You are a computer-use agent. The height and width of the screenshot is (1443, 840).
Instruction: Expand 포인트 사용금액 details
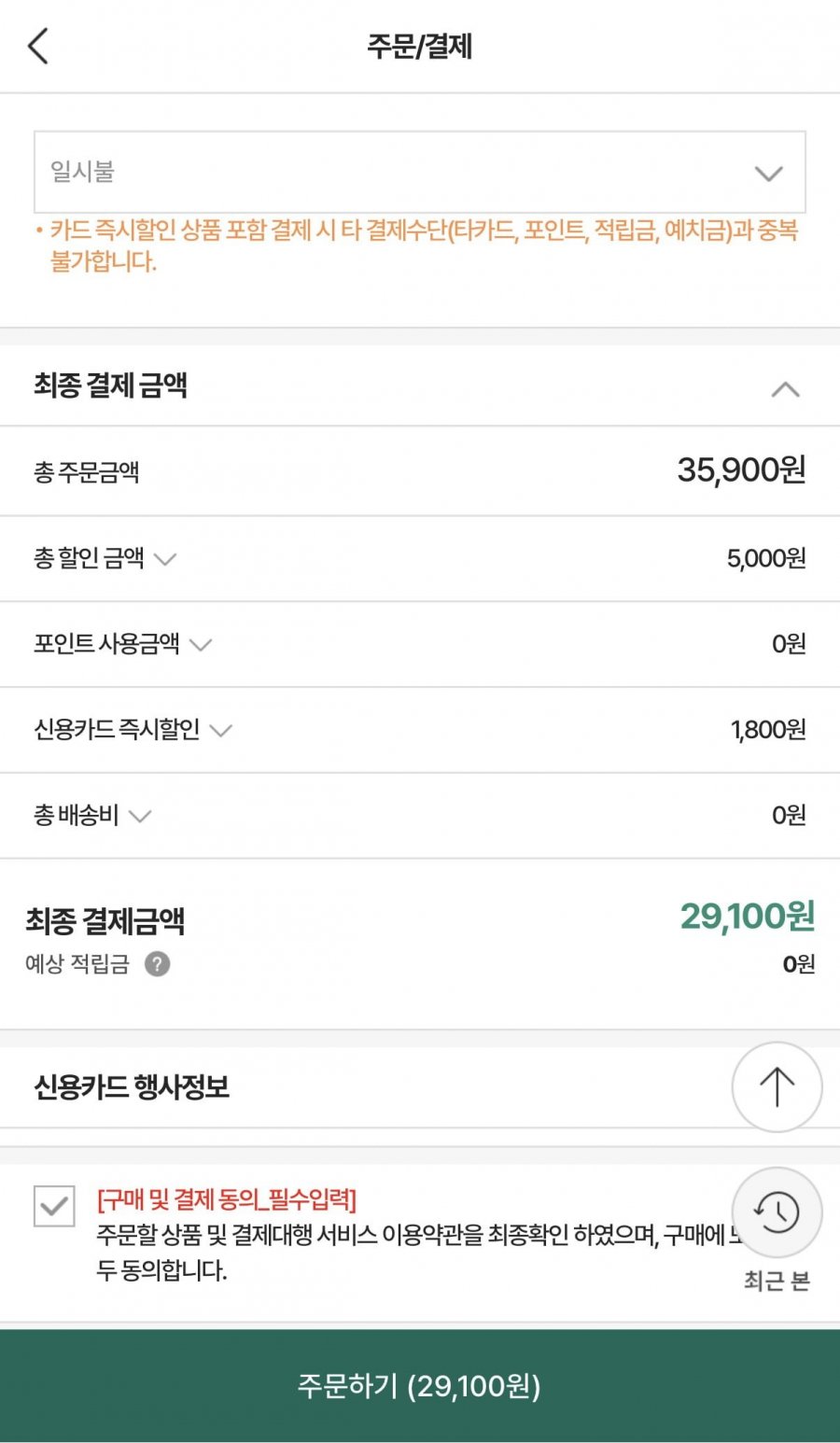coord(201,644)
